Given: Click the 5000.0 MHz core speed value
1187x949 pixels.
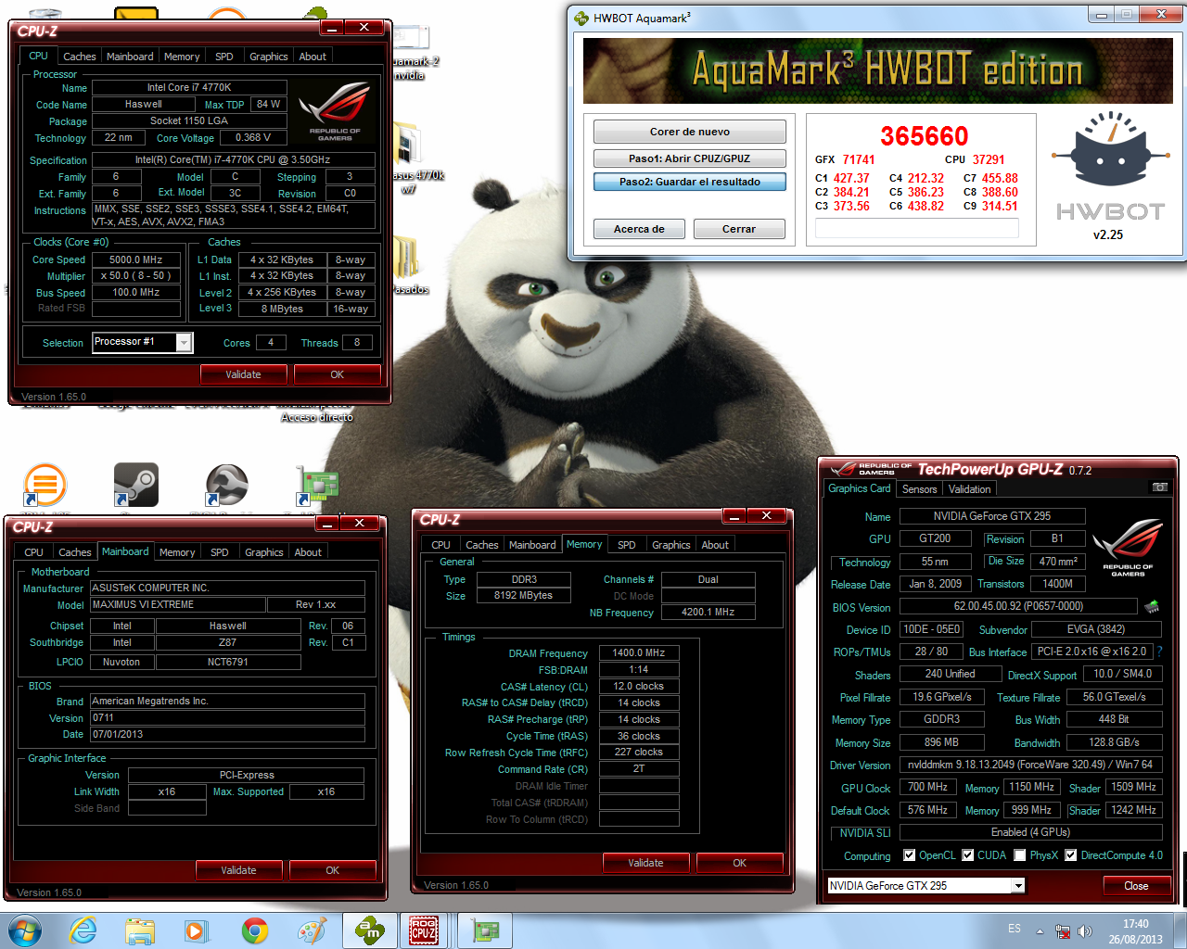Looking at the screenshot, I should 135,259.
